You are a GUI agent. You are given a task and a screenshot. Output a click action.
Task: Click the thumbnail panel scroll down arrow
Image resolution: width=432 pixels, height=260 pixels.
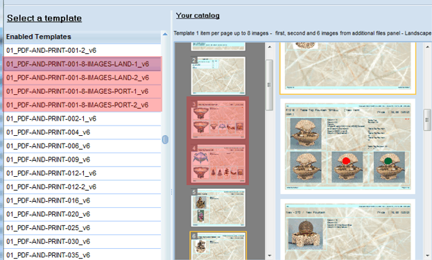(270, 256)
